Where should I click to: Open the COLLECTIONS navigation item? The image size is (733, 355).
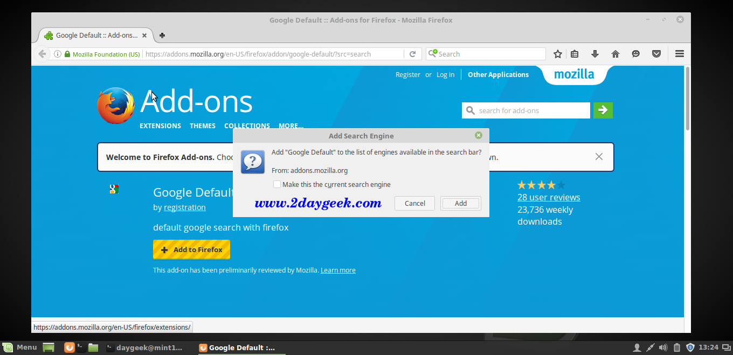coord(247,126)
